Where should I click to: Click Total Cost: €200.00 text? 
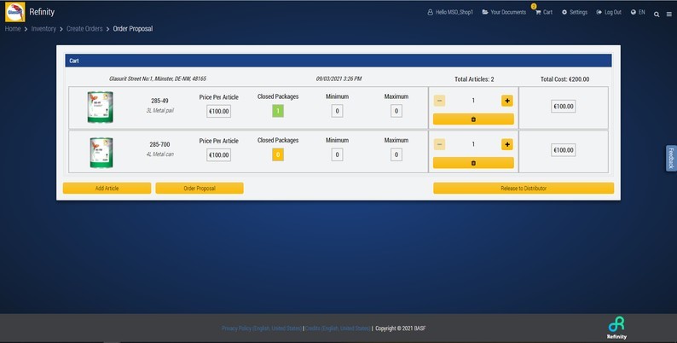pos(564,79)
